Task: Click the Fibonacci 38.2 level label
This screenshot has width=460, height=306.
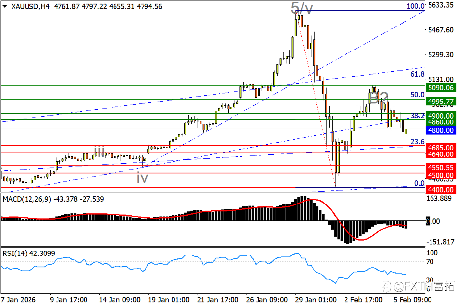Action: 417,115
